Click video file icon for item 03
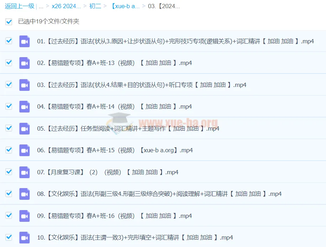 (24, 85)
